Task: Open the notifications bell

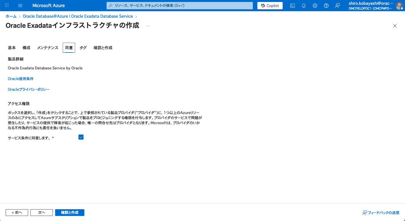Action: (x=303, y=5)
